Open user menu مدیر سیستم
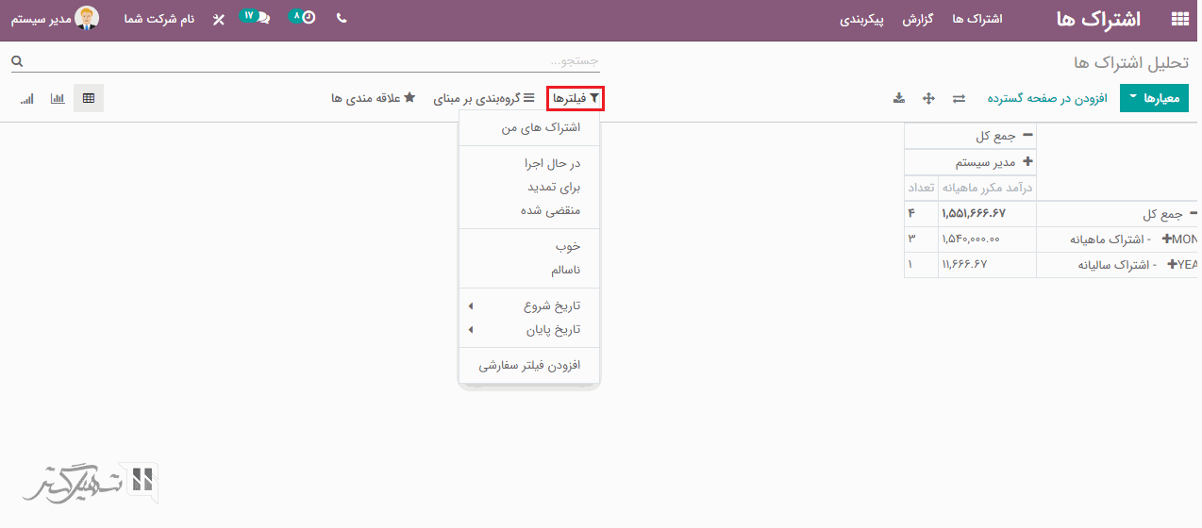The width and height of the screenshot is (1202, 528). tap(55, 19)
